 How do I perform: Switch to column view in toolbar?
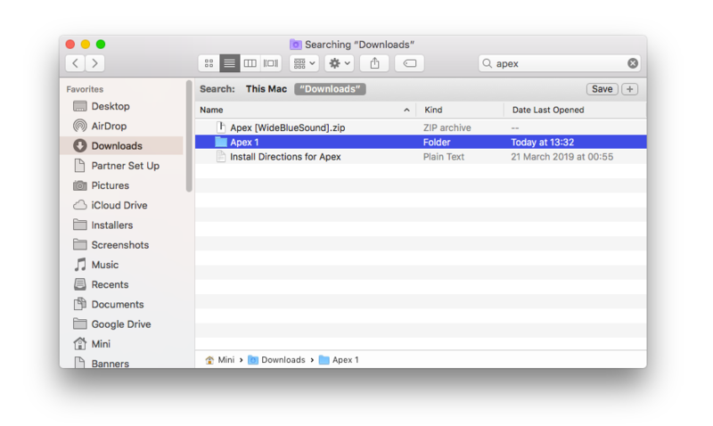coord(250,63)
